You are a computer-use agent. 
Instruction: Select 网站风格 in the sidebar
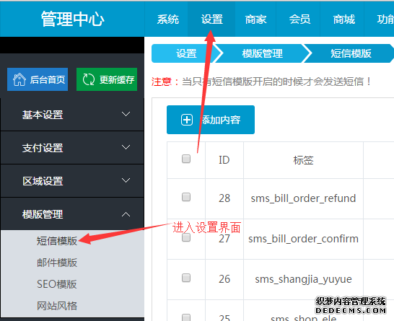[x=57, y=306]
